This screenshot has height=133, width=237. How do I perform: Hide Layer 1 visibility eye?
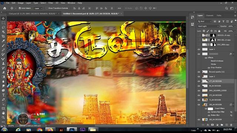point(199,50)
